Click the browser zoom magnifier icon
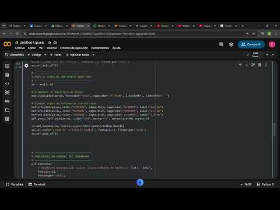This screenshot has height=210, width=280. coord(247,34)
